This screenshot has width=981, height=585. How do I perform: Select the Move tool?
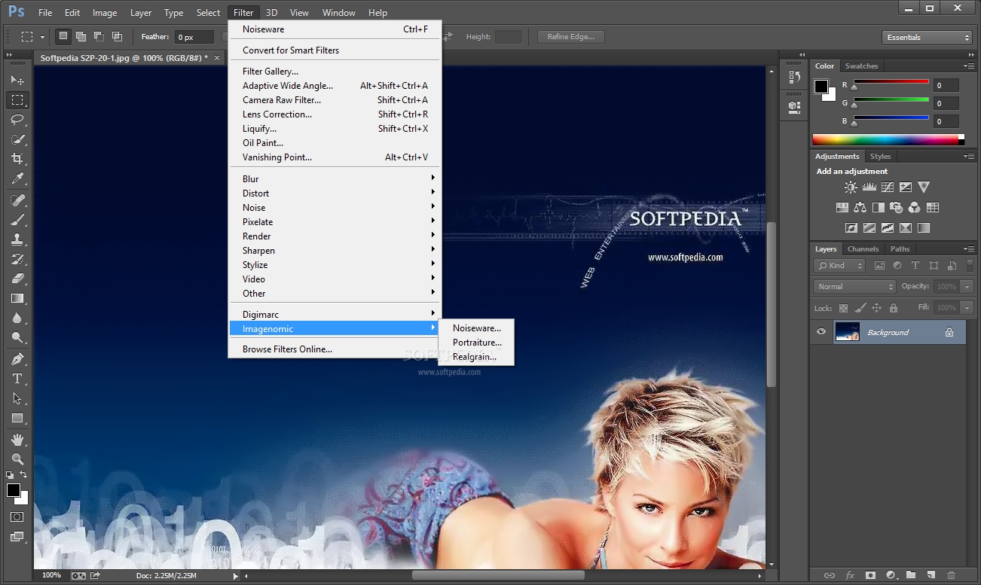(x=17, y=80)
